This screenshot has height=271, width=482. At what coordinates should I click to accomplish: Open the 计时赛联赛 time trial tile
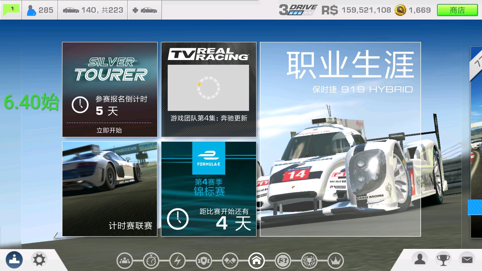click(110, 189)
